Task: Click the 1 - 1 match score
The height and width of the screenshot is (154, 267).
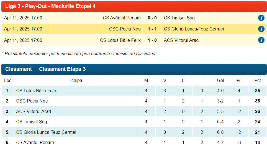Action: click(152, 29)
